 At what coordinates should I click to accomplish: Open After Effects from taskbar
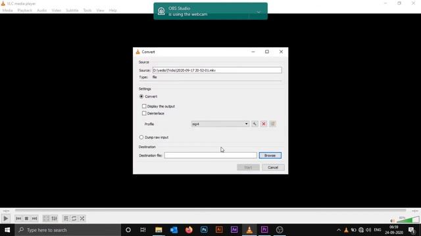(x=234, y=230)
